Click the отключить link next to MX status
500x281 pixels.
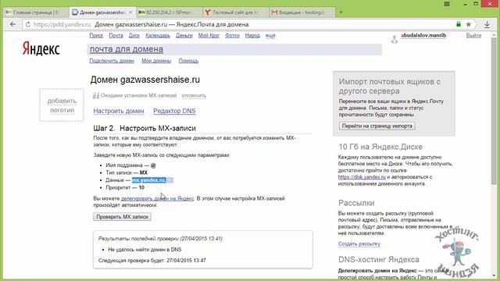tap(194, 95)
